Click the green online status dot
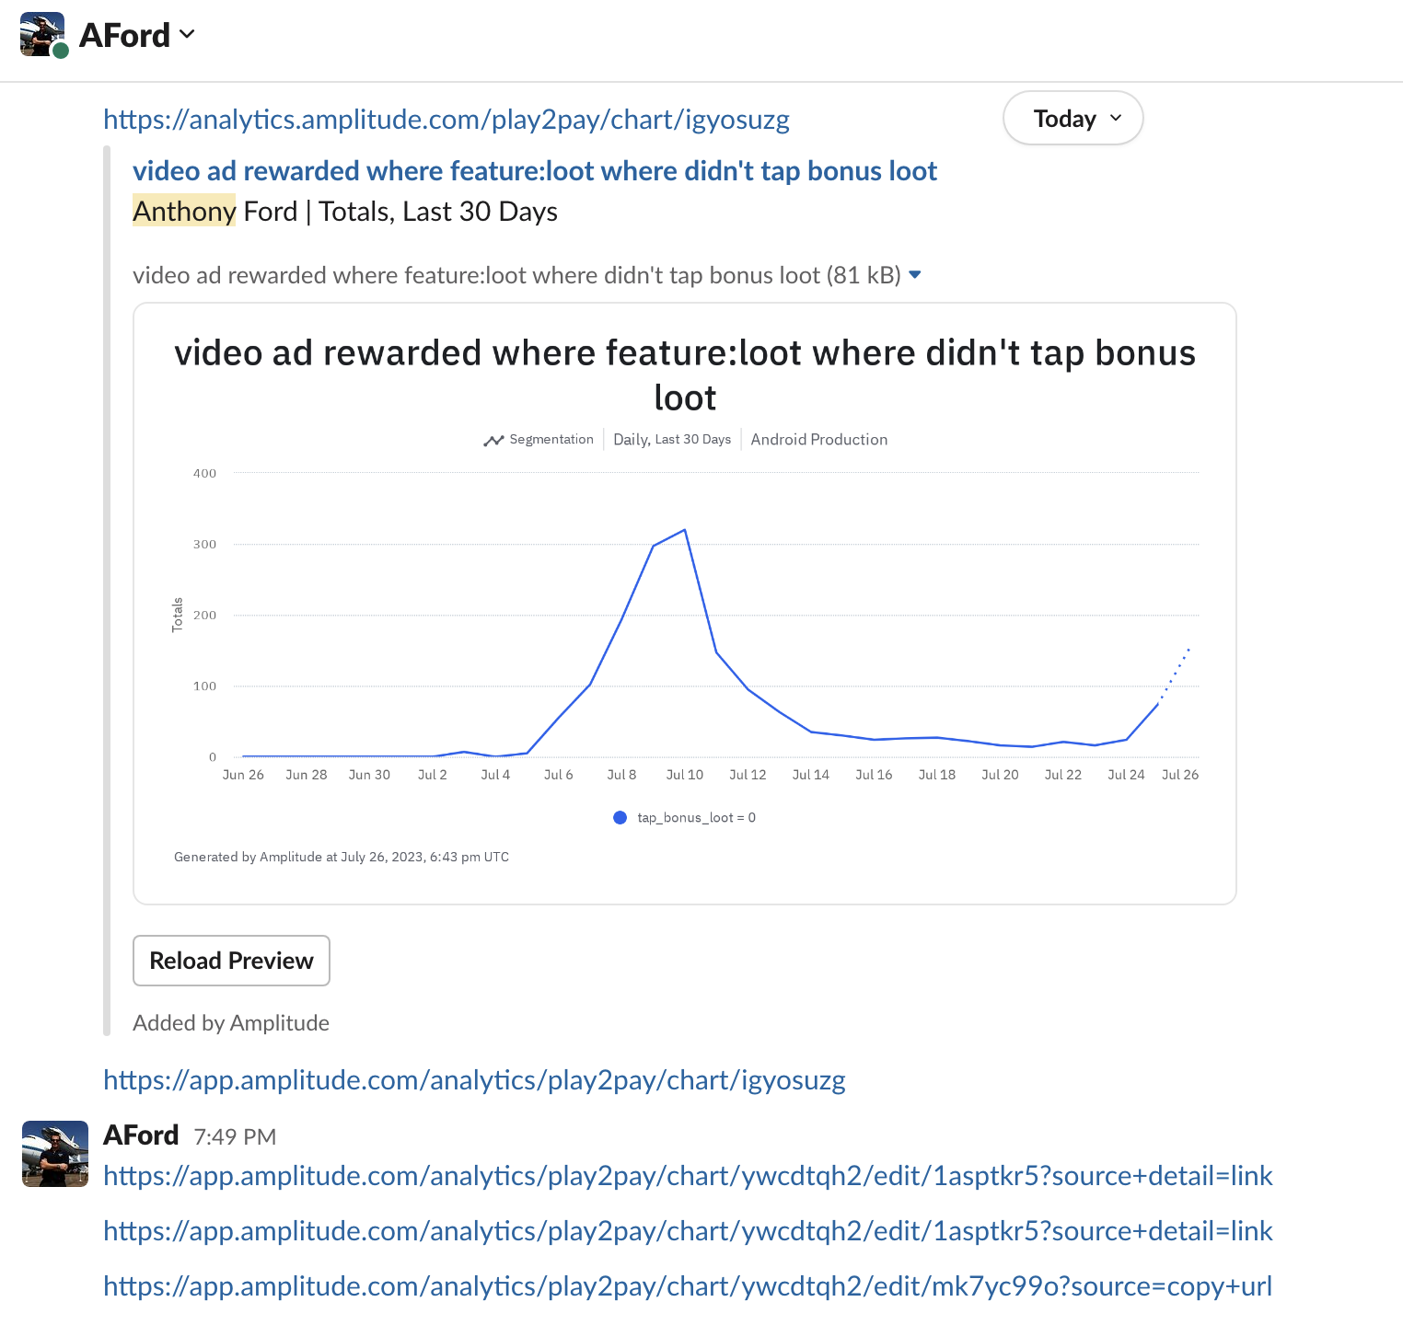The height and width of the screenshot is (1325, 1403). pyautogui.click(x=61, y=51)
